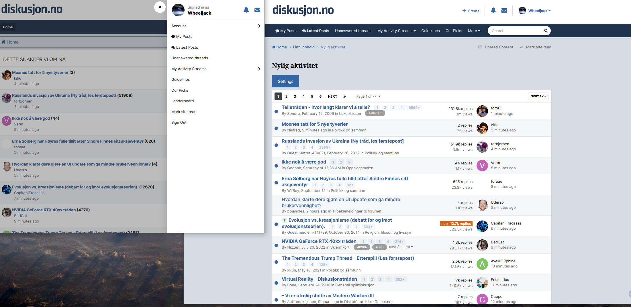The image size is (631, 307).
Task: Click the Search input field
Action: (x=516, y=31)
